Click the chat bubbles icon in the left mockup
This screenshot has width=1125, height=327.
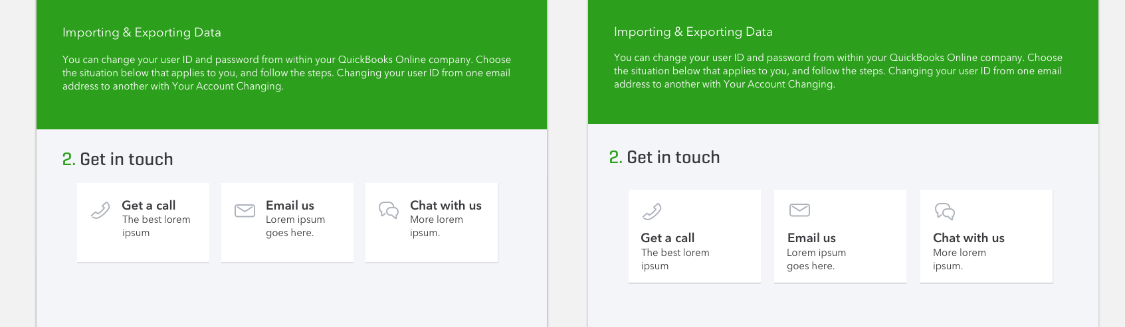(x=389, y=210)
